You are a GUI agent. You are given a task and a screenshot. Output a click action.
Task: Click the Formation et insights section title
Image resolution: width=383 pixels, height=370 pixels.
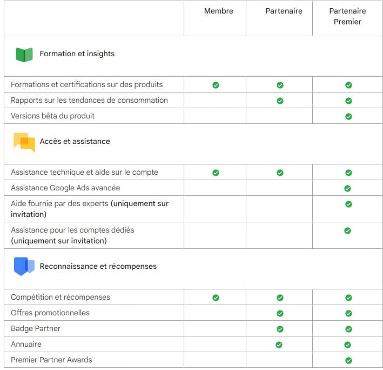tap(77, 54)
